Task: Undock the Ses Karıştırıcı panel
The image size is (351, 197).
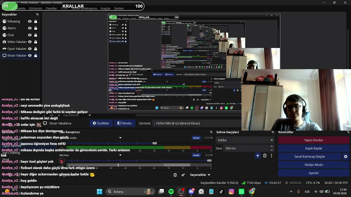Action: point(211,132)
